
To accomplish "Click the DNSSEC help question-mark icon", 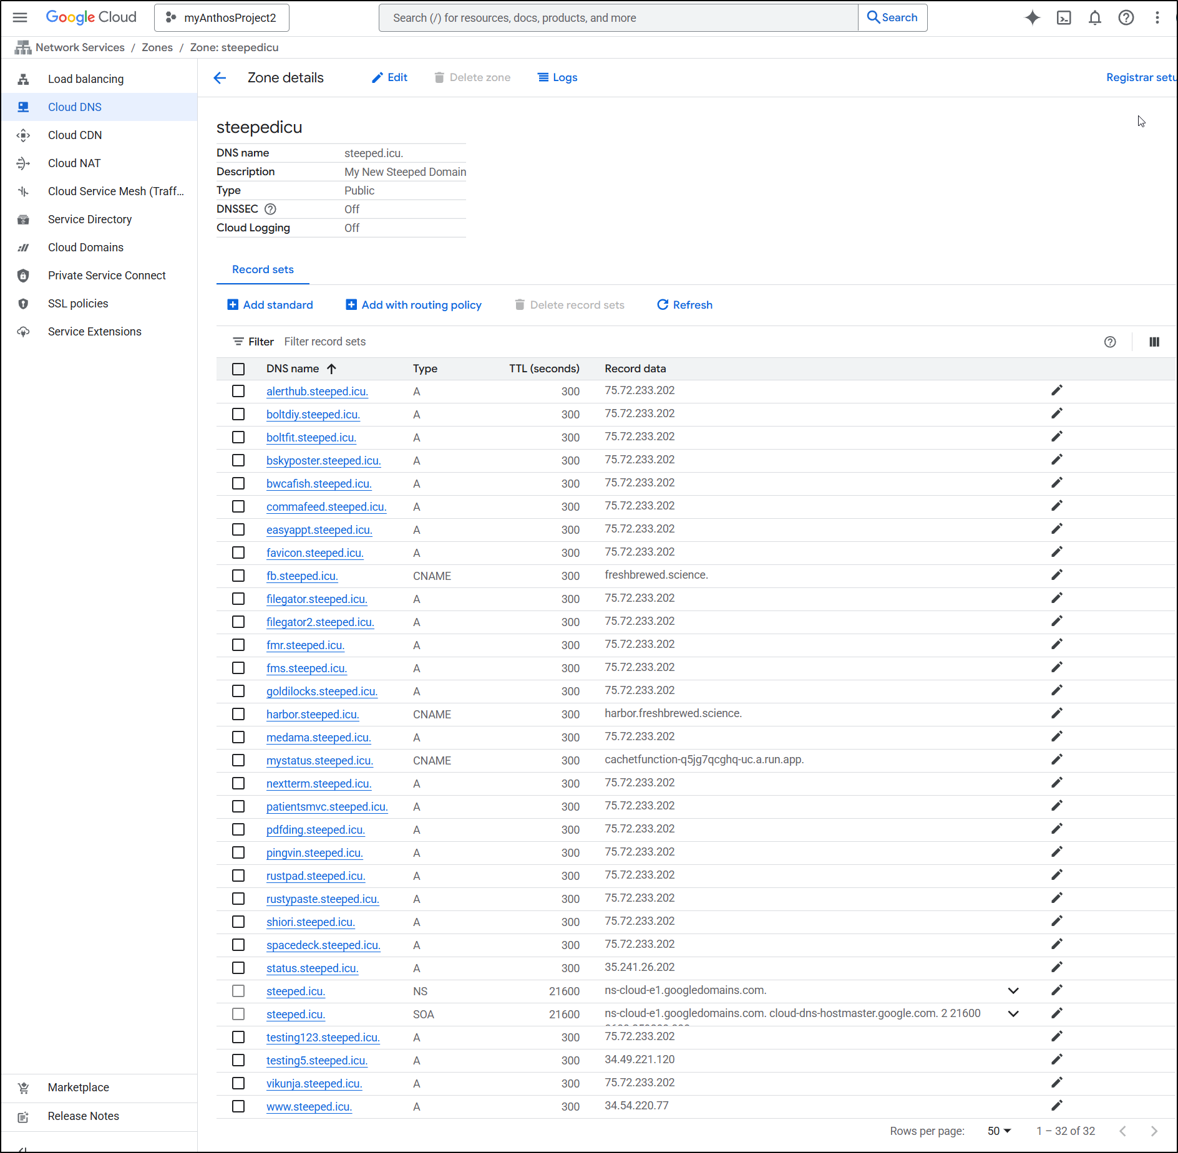I will click(x=270, y=209).
